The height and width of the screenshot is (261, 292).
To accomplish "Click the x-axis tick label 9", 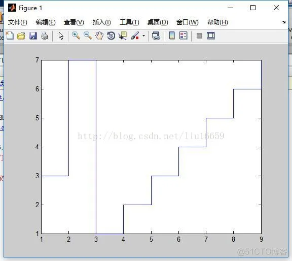I will point(261,239).
